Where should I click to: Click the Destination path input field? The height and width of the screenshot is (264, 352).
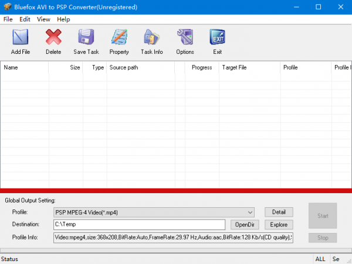(x=139, y=225)
